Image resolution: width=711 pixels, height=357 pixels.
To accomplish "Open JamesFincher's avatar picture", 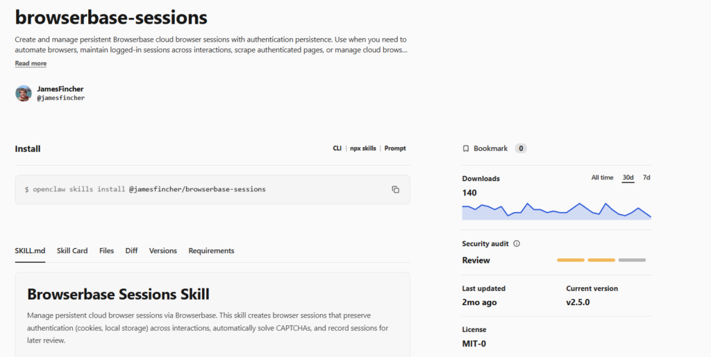I will (x=24, y=93).
